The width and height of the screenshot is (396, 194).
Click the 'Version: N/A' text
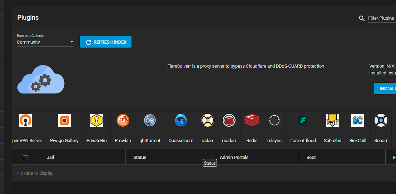point(382,66)
